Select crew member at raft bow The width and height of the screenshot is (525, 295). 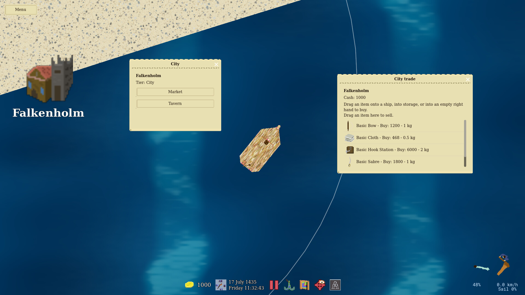coord(279,127)
